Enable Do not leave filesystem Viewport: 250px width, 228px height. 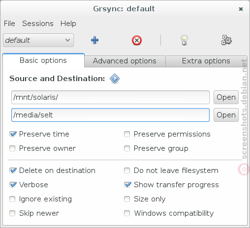(127, 171)
